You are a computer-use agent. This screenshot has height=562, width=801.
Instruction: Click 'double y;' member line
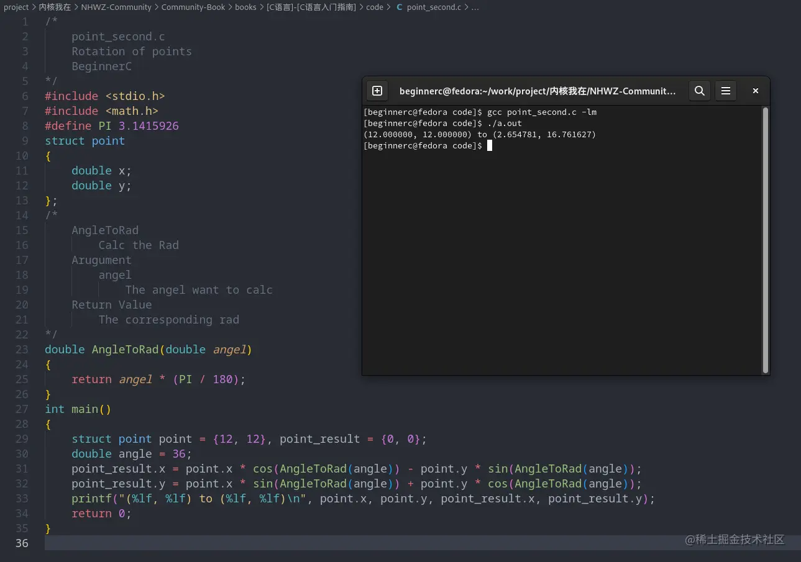click(x=101, y=186)
